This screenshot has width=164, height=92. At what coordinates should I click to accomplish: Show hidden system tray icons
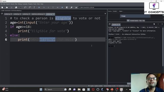point(127,89)
